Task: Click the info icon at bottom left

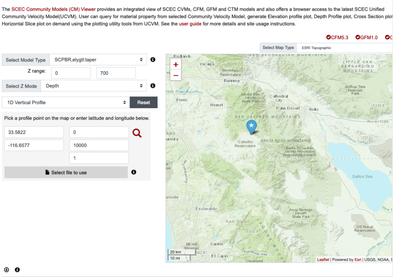Action: pyautogui.click(x=17, y=270)
